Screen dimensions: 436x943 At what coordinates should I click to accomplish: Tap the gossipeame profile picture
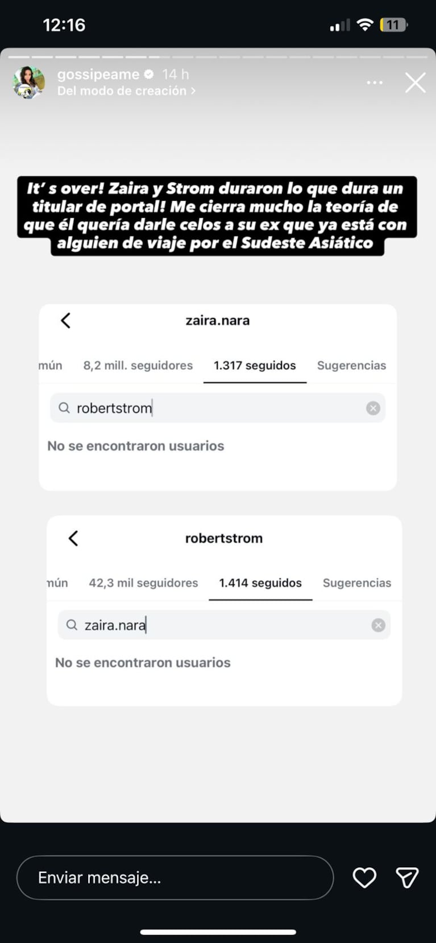(x=29, y=82)
